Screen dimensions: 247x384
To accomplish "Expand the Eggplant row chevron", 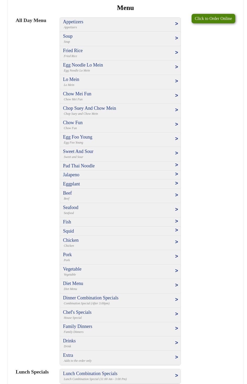I will point(176,183).
